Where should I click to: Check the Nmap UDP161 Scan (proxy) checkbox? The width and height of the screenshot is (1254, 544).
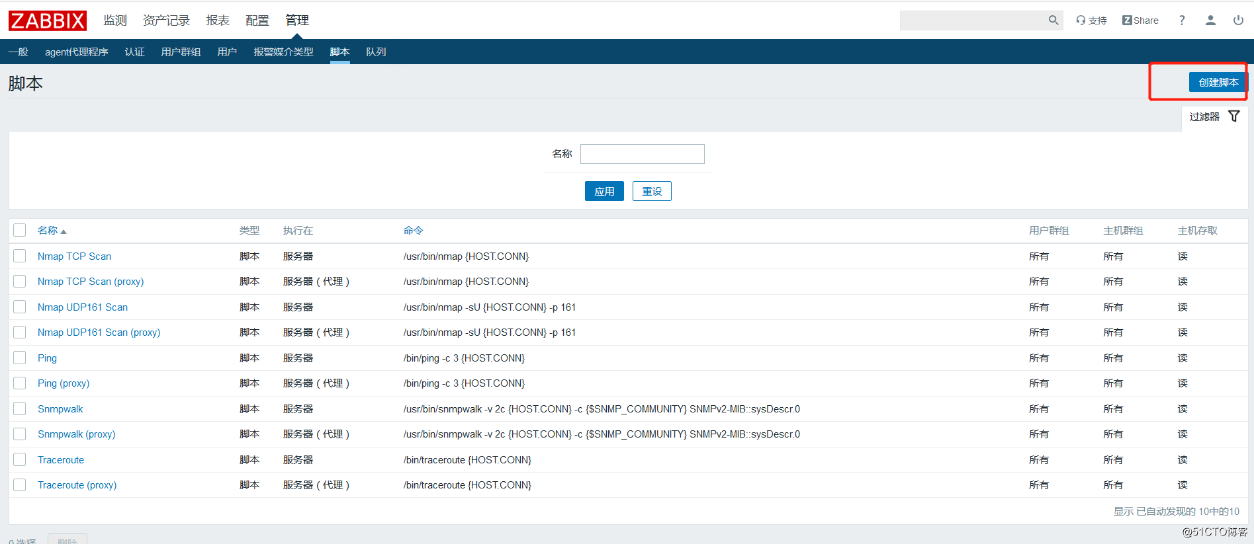(20, 332)
